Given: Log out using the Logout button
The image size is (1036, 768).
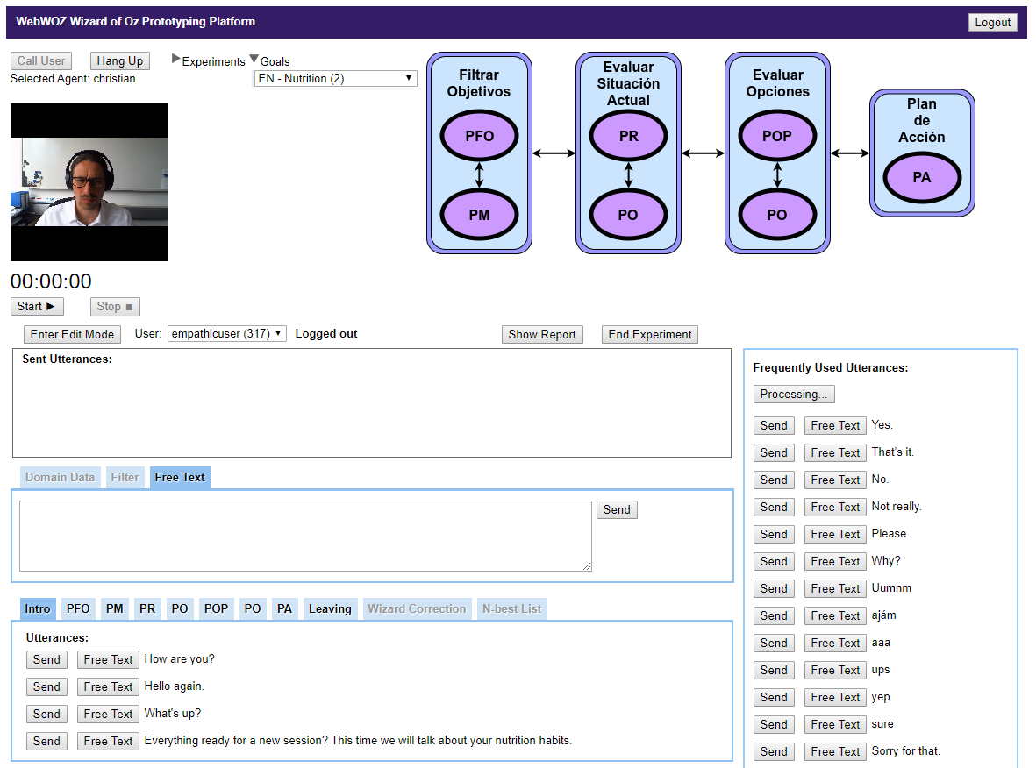Looking at the screenshot, I should coord(992,22).
